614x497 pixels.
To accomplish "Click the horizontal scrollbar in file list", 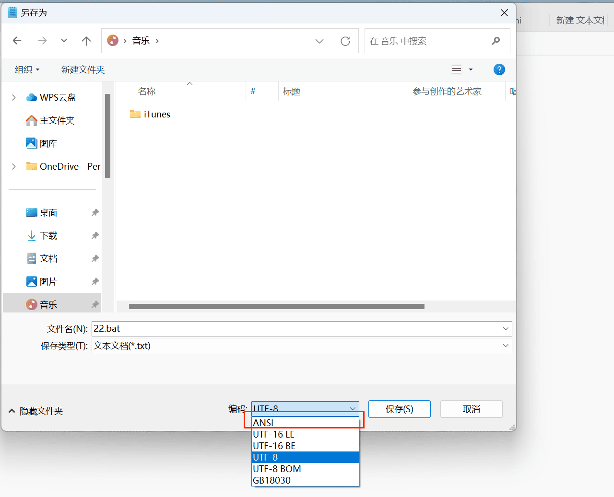I will coord(277,307).
